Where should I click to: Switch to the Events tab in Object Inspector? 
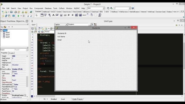(x=11, y=53)
